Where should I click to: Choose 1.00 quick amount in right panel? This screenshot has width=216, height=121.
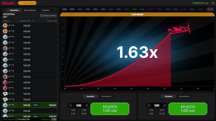point(151,110)
